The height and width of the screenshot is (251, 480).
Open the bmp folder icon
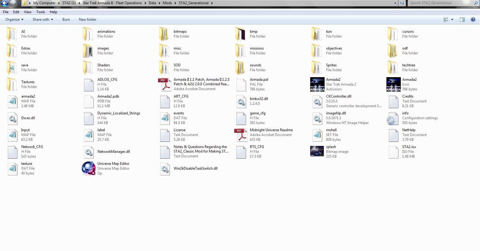click(241, 34)
